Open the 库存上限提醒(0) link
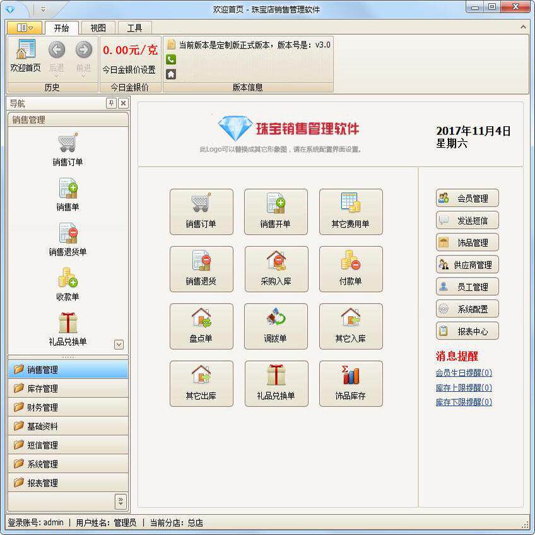Viewport: 535px width, 535px height. tap(464, 387)
